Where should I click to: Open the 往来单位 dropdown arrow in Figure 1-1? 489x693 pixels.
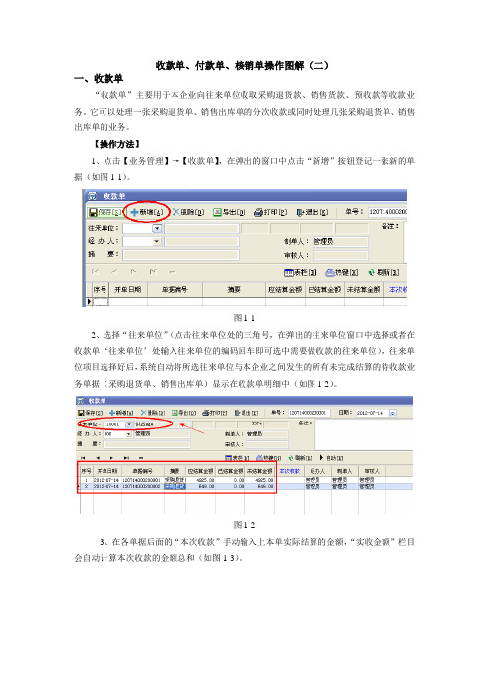(157, 228)
